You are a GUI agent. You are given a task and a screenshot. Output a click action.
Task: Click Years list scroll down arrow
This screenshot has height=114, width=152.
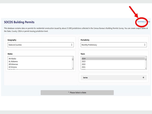click(146, 68)
